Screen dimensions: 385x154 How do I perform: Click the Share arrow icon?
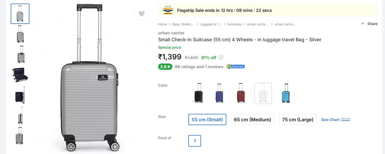point(362,24)
